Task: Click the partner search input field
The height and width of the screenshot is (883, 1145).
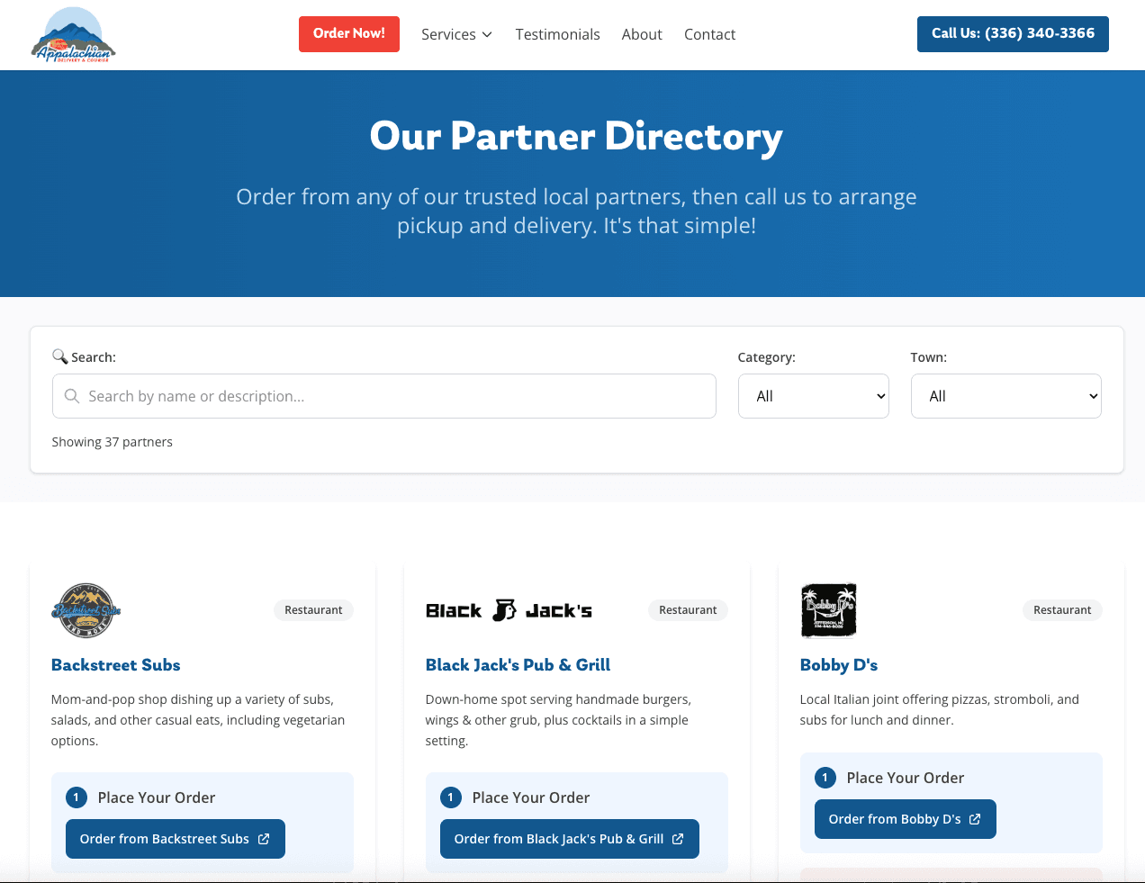Action: click(x=384, y=396)
